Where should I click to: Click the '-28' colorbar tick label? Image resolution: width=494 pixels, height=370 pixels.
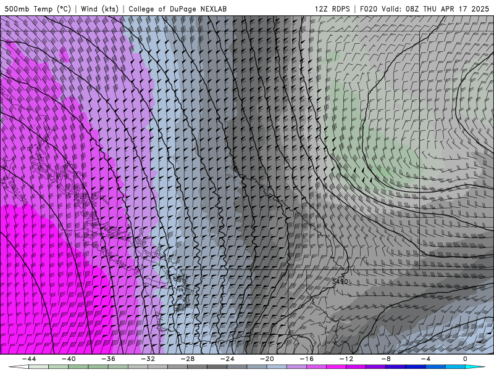[188, 359]
